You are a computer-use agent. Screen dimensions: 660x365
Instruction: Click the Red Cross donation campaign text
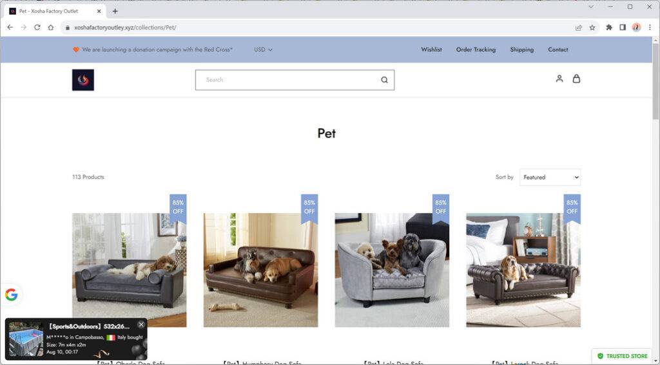pos(157,50)
